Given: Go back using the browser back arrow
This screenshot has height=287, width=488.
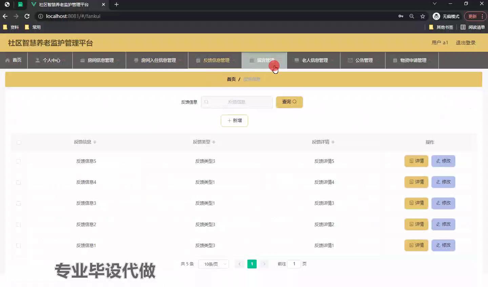Looking at the screenshot, I should point(5,16).
